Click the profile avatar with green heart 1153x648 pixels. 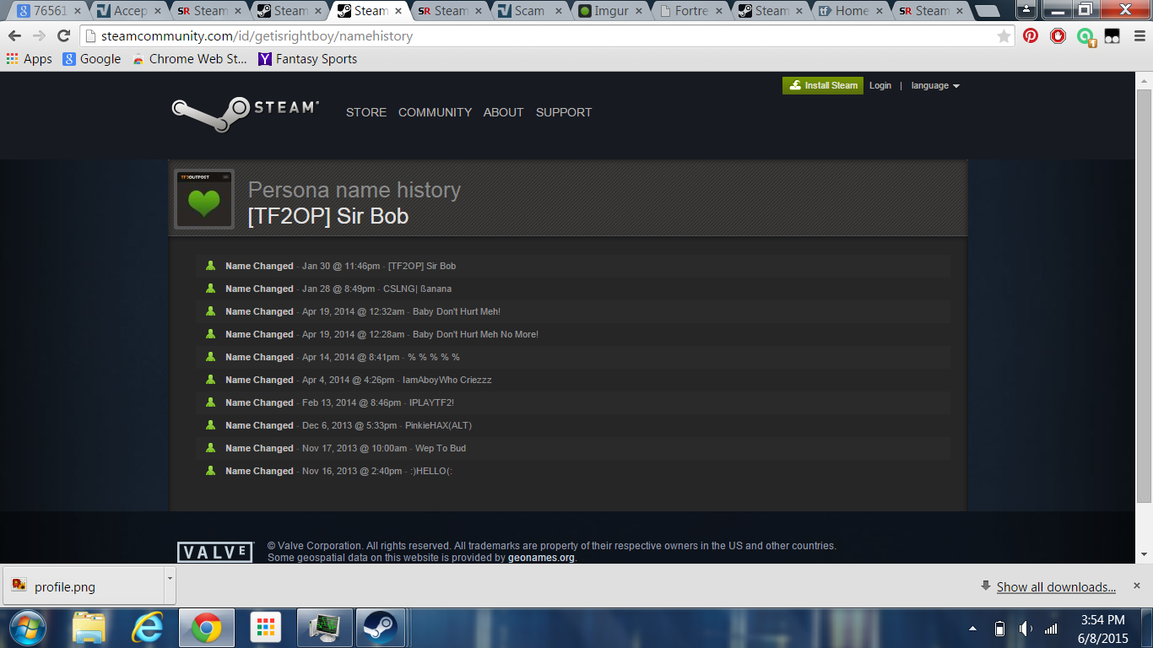point(203,199)
